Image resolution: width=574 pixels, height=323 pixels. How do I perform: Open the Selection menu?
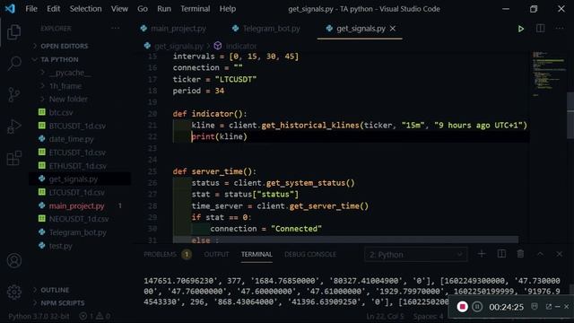point(86,9)
